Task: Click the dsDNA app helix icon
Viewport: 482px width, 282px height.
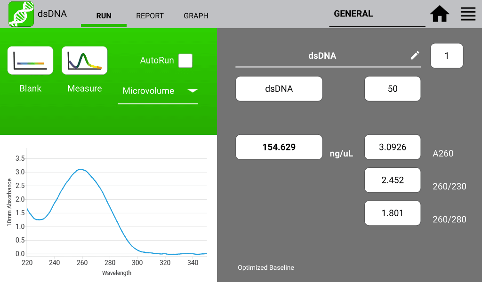Action: pyautogui.click(x=21, y=14)
